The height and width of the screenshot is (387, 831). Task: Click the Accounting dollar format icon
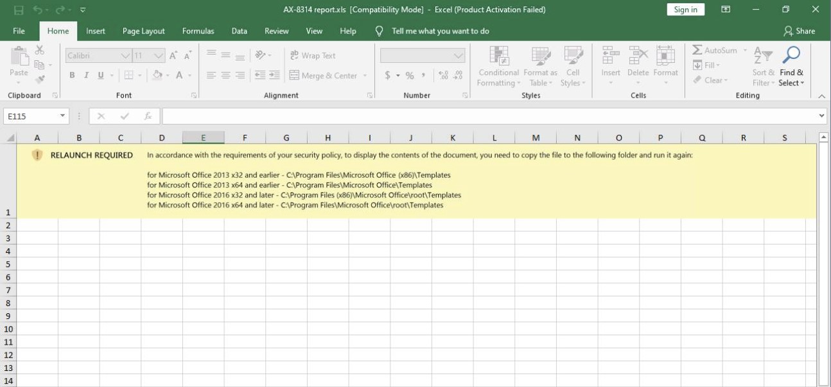tap(388, 76)
